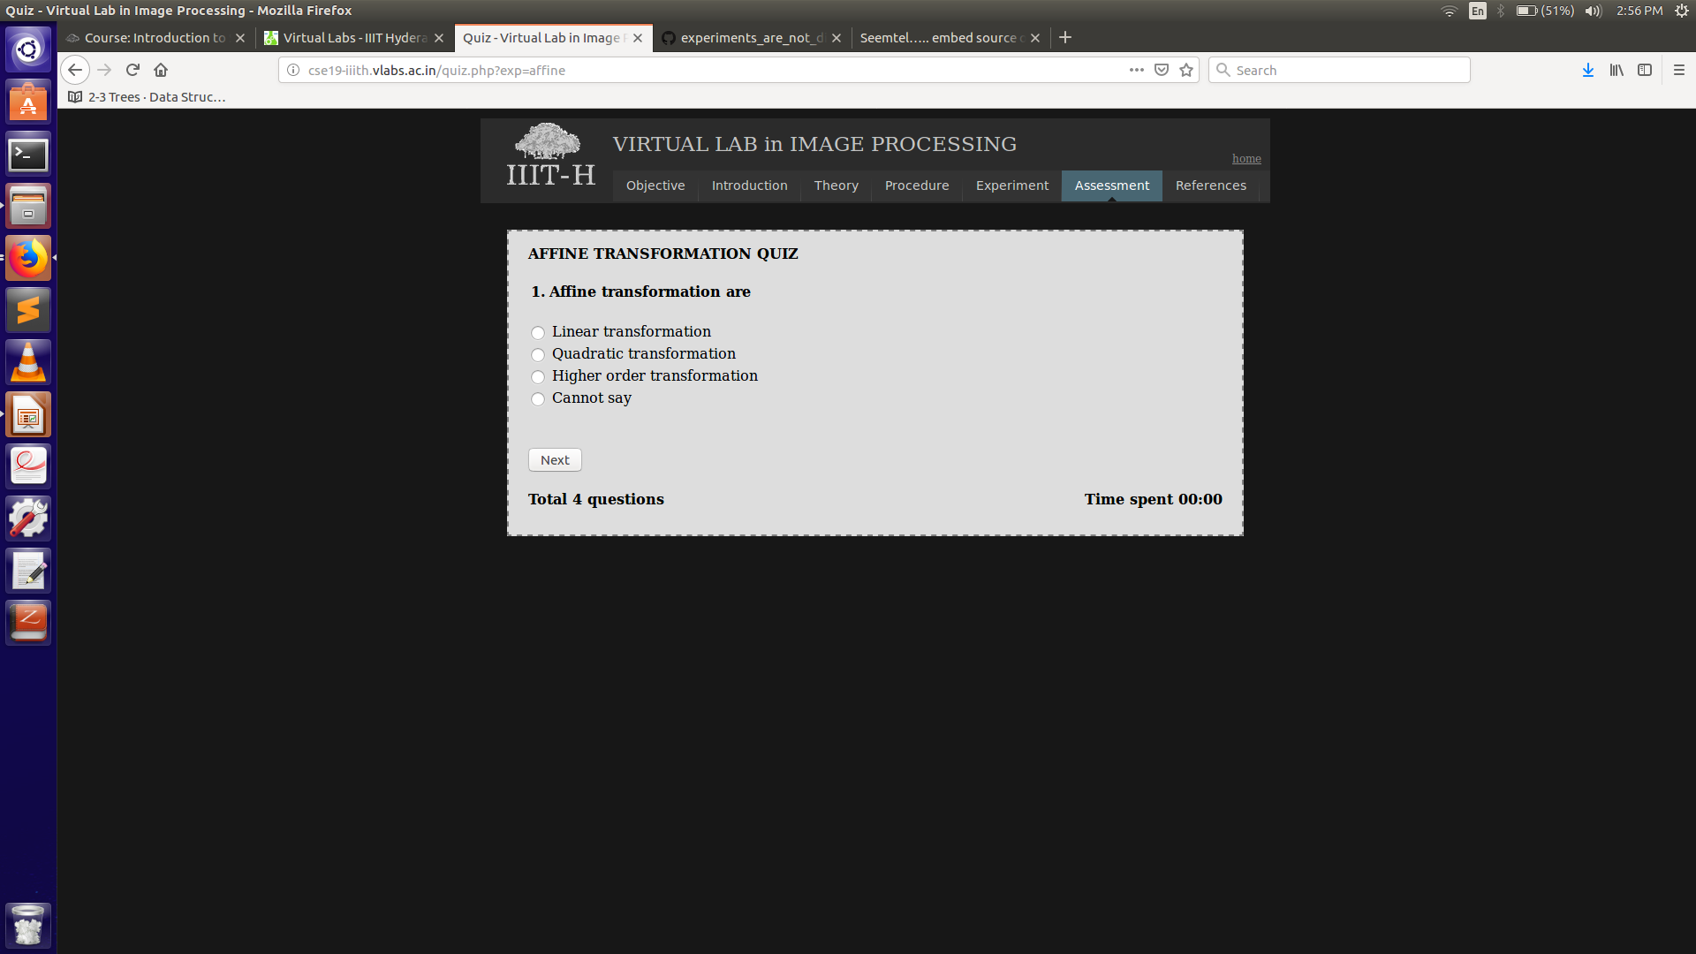1696x954 pixels.
Task: Open the Downloads panel arrow
Action: 1587,70
